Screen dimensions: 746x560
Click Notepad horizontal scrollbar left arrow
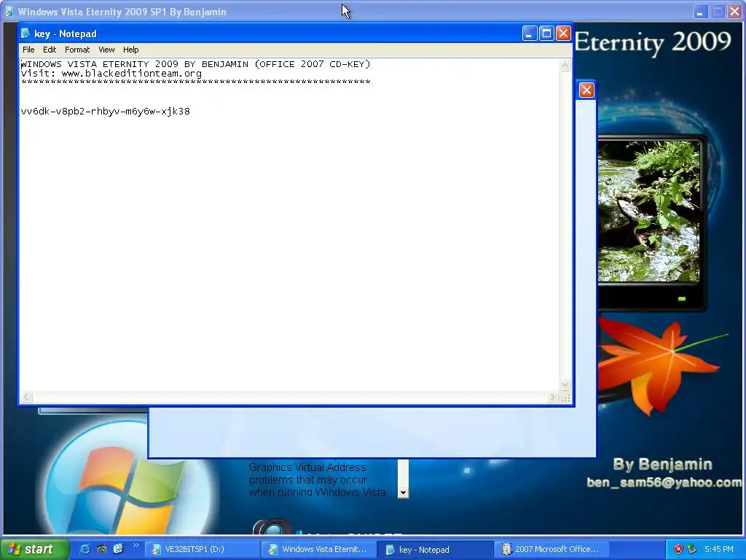(x=27, y=397)
